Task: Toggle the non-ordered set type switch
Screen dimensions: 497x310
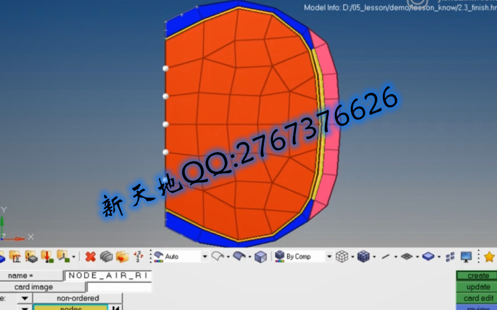Action: [x=77, y=298]
